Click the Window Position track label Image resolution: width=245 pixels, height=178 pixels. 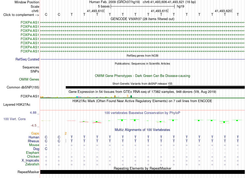[27, 2]
